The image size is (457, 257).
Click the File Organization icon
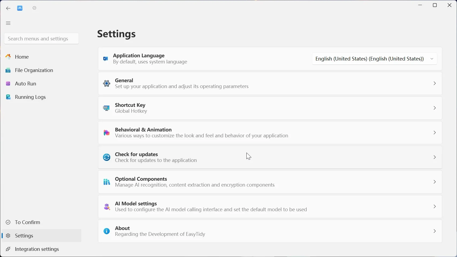8,70
